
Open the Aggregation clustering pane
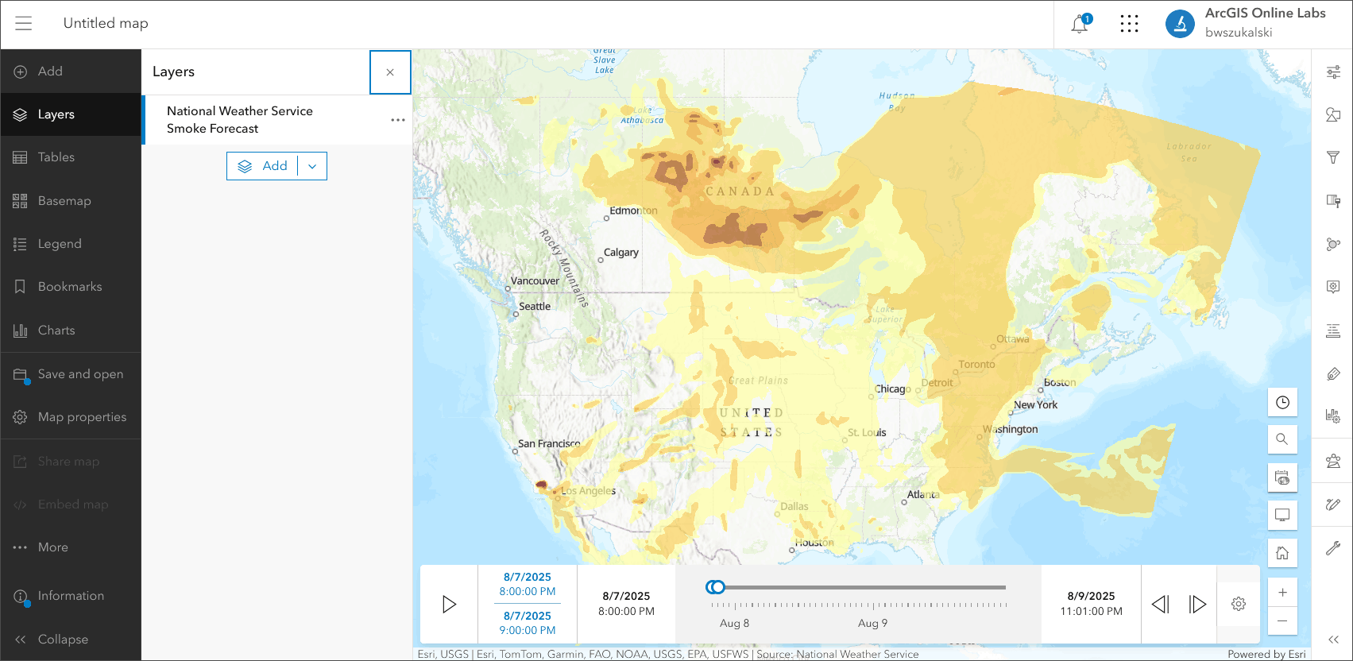coord(1333,244)
